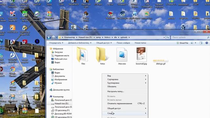Toggle the preview pane button
This screenshot has height=118, width=210.
[x=201, y=43]
